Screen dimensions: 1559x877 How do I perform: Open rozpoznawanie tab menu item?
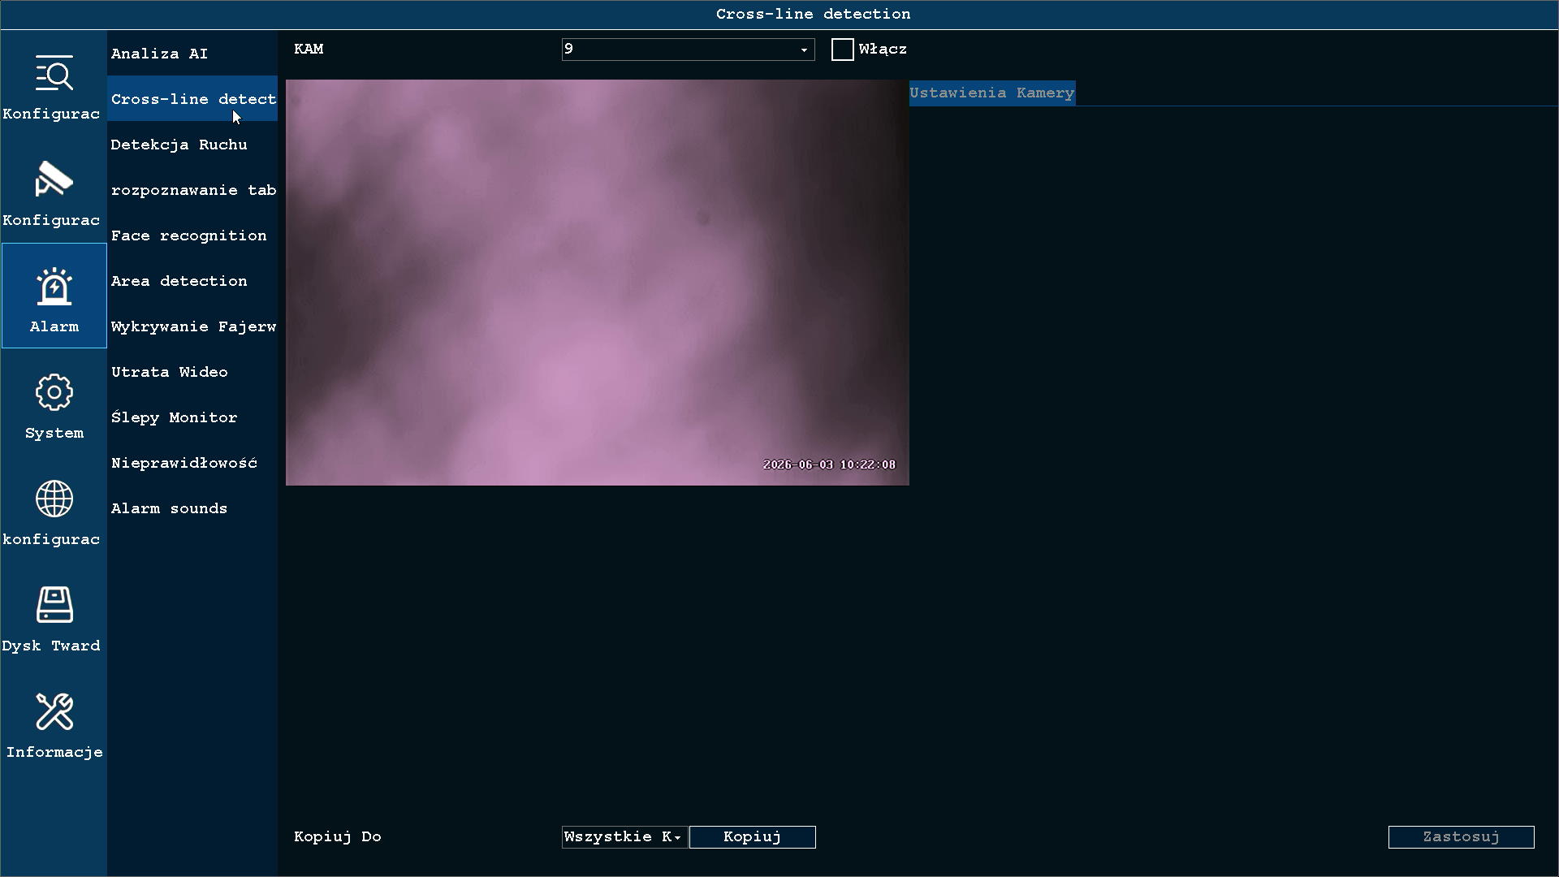point(192,190)
